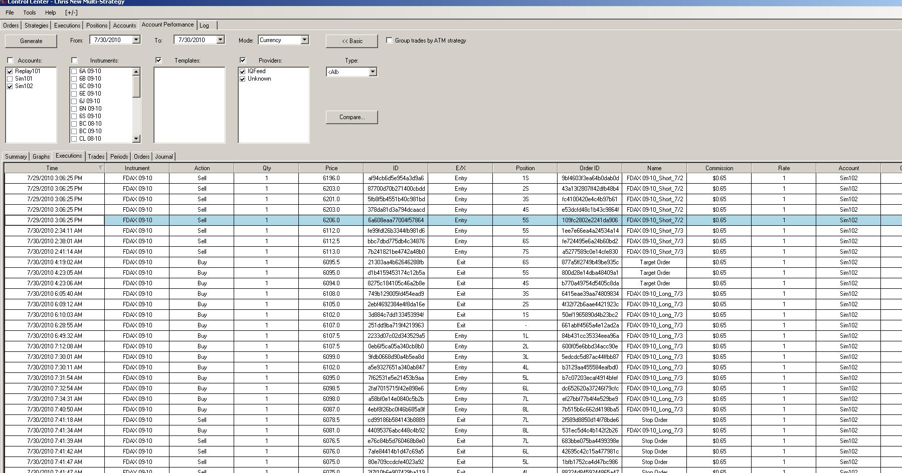Select time cell 7/30/2010 2:34:11 AM
902x473 pixels.
click(x=55, y=231)
